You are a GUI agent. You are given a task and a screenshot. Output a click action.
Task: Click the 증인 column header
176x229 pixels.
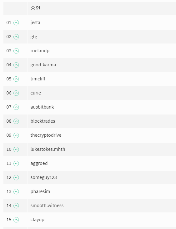tap(35, 8)
